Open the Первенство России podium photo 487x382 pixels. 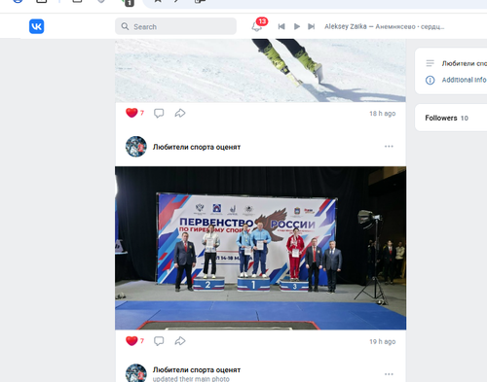point(260,248)
